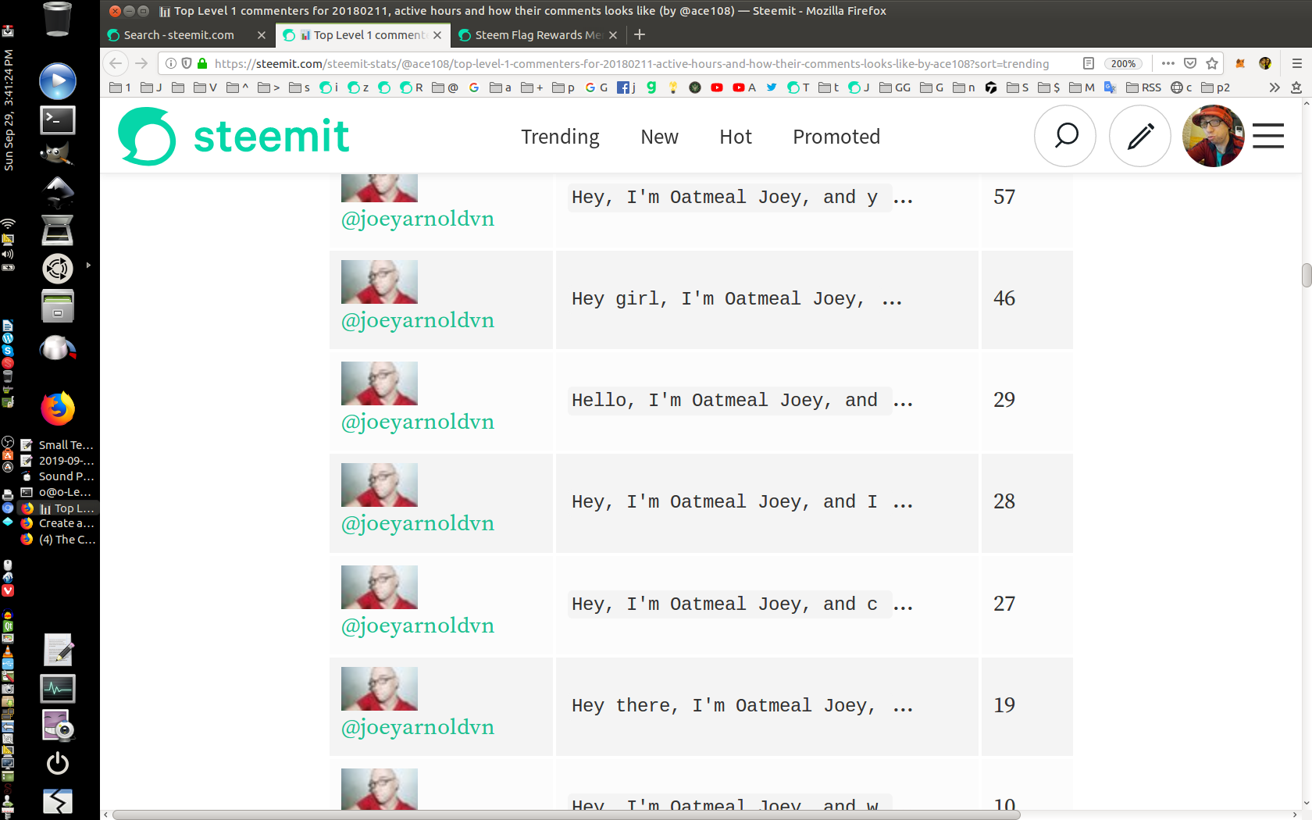Click avatar thumbnail in the 29 row
The width and height of the screenshot is (1312, 820).
click(x=380, y=383)
